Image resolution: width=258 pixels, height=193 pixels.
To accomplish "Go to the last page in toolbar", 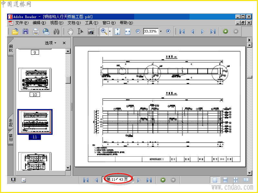I will 213,32.
